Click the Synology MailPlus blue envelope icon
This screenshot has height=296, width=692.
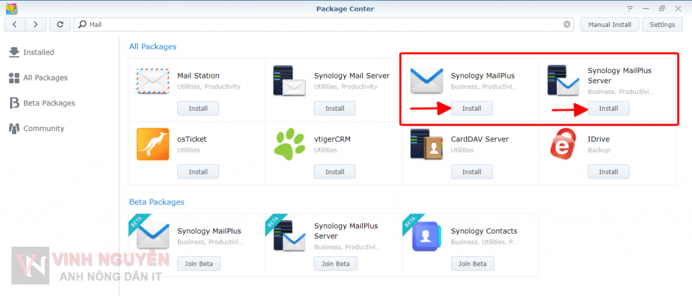pyautogui.click(x=426, y=81)
